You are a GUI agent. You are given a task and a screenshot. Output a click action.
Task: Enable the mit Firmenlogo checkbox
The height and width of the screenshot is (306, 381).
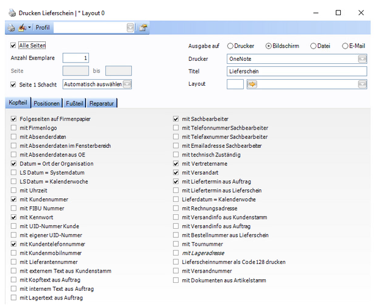14,128
